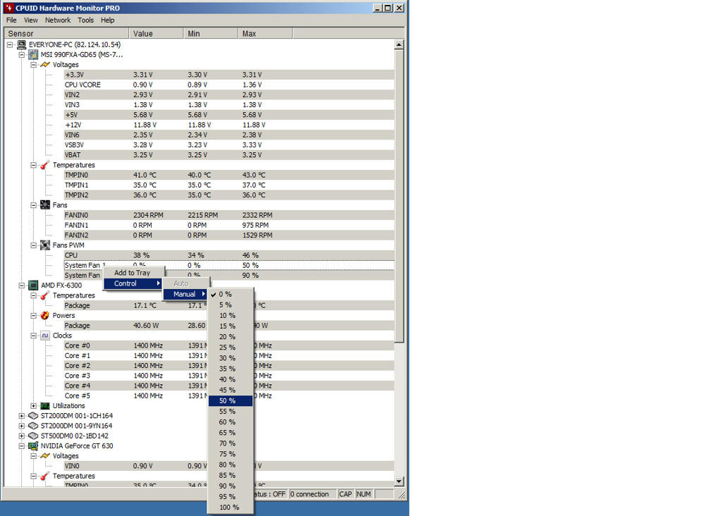Click the scrollbar down arrow
The image size is (722, 516).
tap(399, 481)
